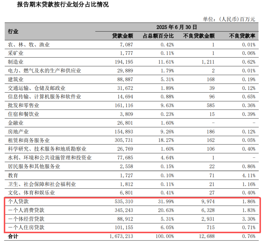Select the 科学研究、技术服务和地质勘察业 row label
263x244 pixels.
pyautogui.click(x=47, y=149)
